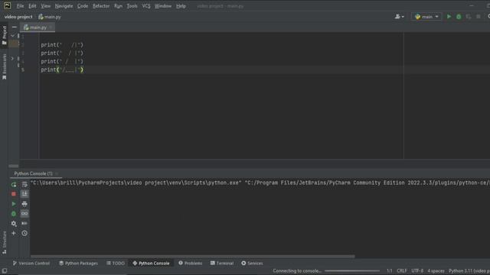Toggle show variables glasses icon

pyautogui.click(x=24, y=214)
